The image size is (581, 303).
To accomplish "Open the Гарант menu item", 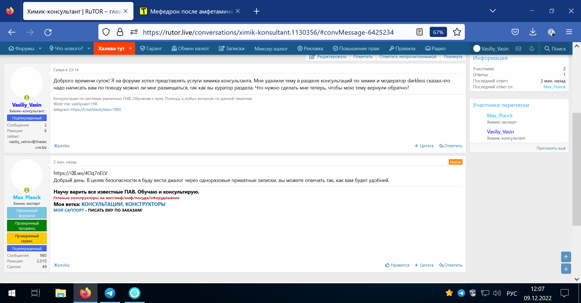I will [151, 49].
